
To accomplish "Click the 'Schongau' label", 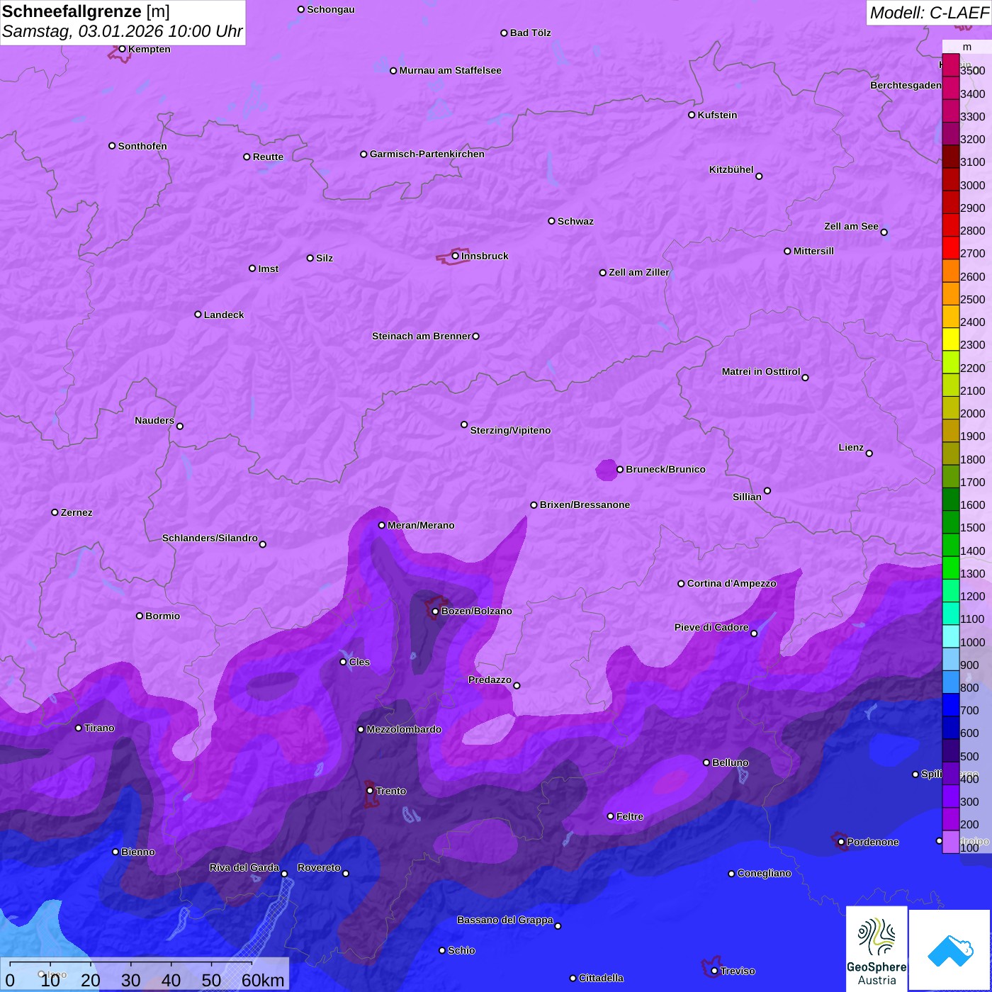I will tap(331, 9).
